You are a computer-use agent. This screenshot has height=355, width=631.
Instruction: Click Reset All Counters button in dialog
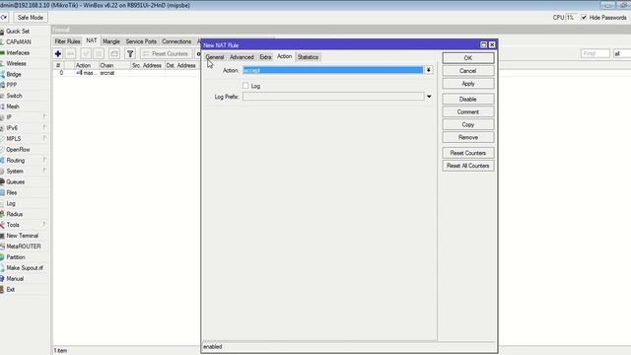click(468, 166)
